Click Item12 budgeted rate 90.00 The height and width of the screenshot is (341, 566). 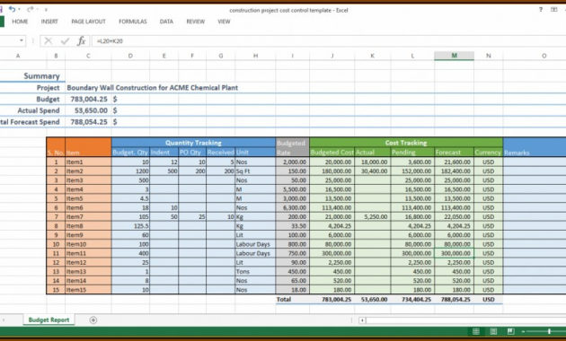(292, 262)
